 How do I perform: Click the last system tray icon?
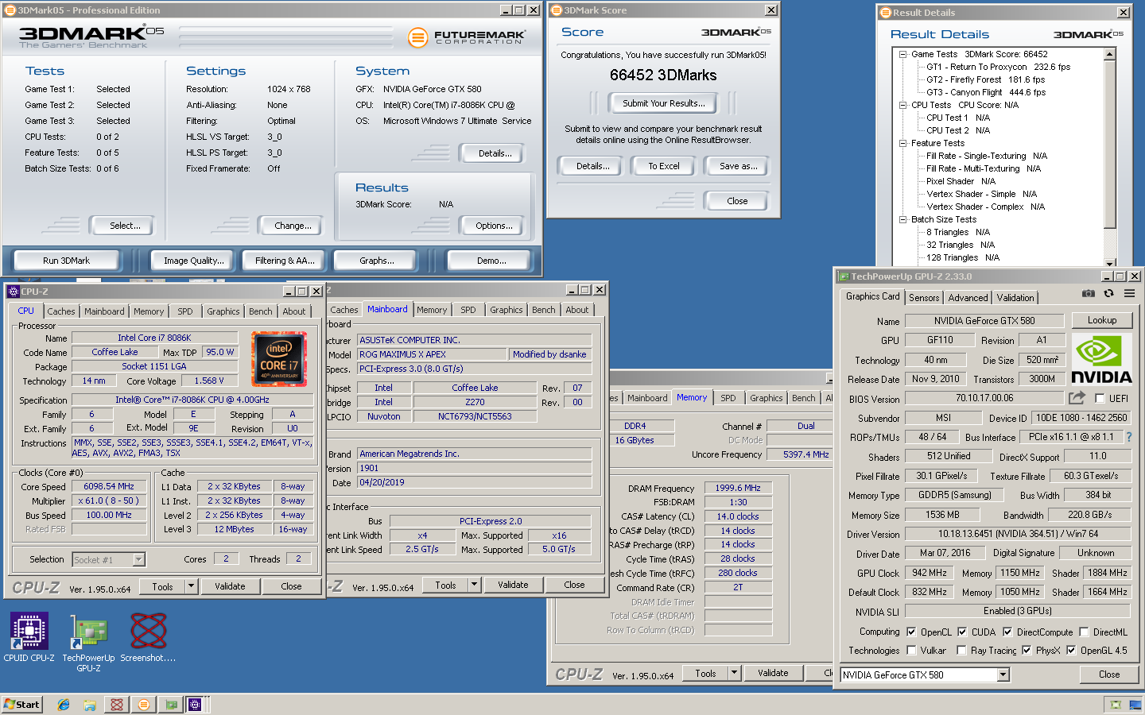point(1136,705)
